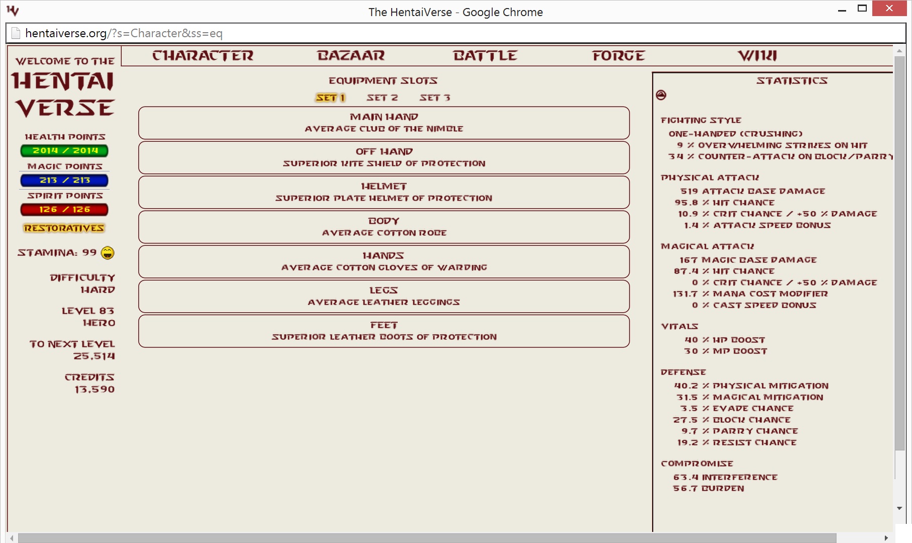The height and width of the screenshot is (543, 912).
Task: Maximize the Chrome window
Action: 862,9
